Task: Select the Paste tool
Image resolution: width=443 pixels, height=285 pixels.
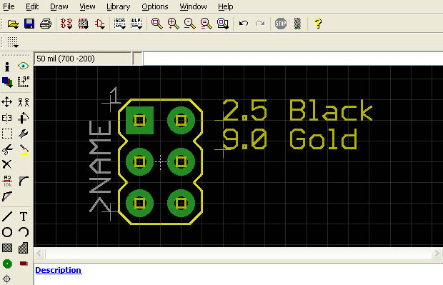Action: click(x=24, y=150)
